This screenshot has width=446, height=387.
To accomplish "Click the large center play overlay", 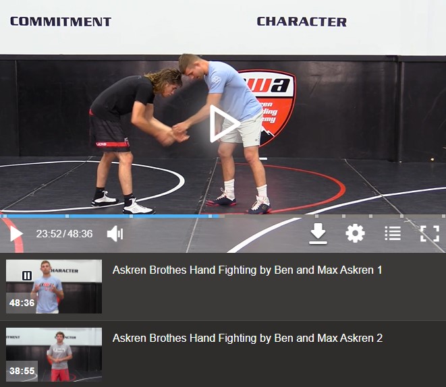I will pos(225,124).
